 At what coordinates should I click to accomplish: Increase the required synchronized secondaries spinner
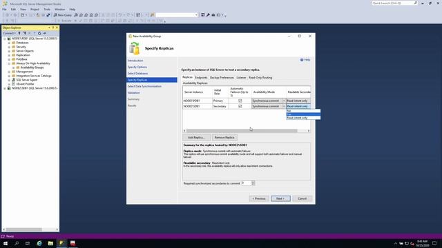(253, 182)
